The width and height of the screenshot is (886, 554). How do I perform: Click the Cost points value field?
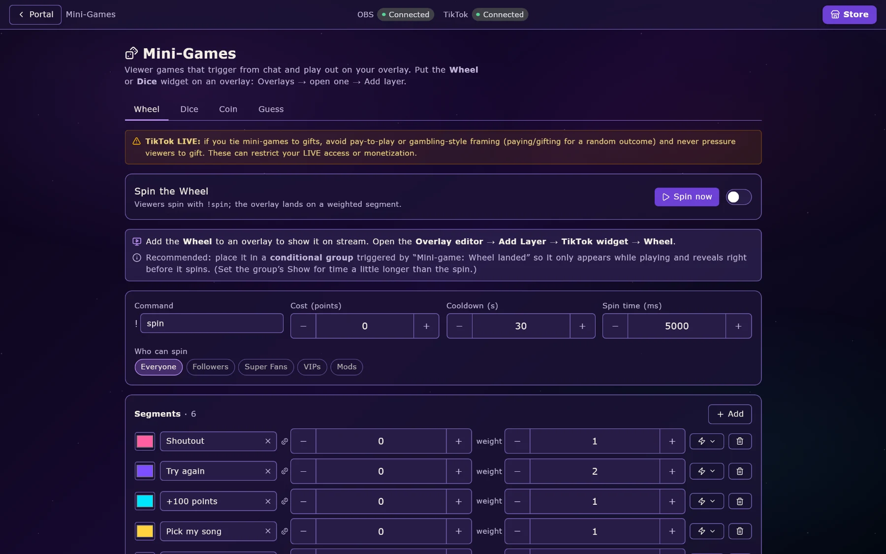(x=365, y=326)
